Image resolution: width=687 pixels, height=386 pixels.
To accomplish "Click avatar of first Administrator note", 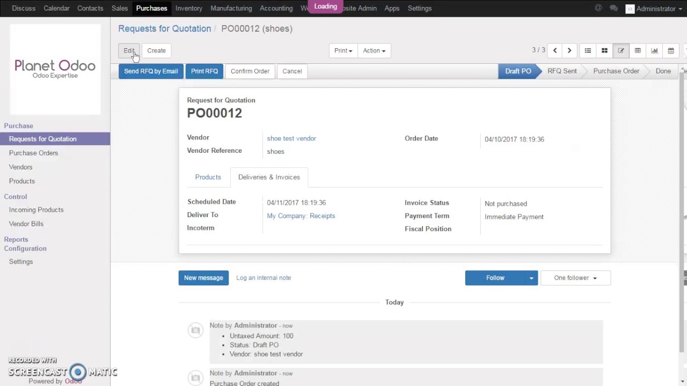I will click(x=195, y=330).
